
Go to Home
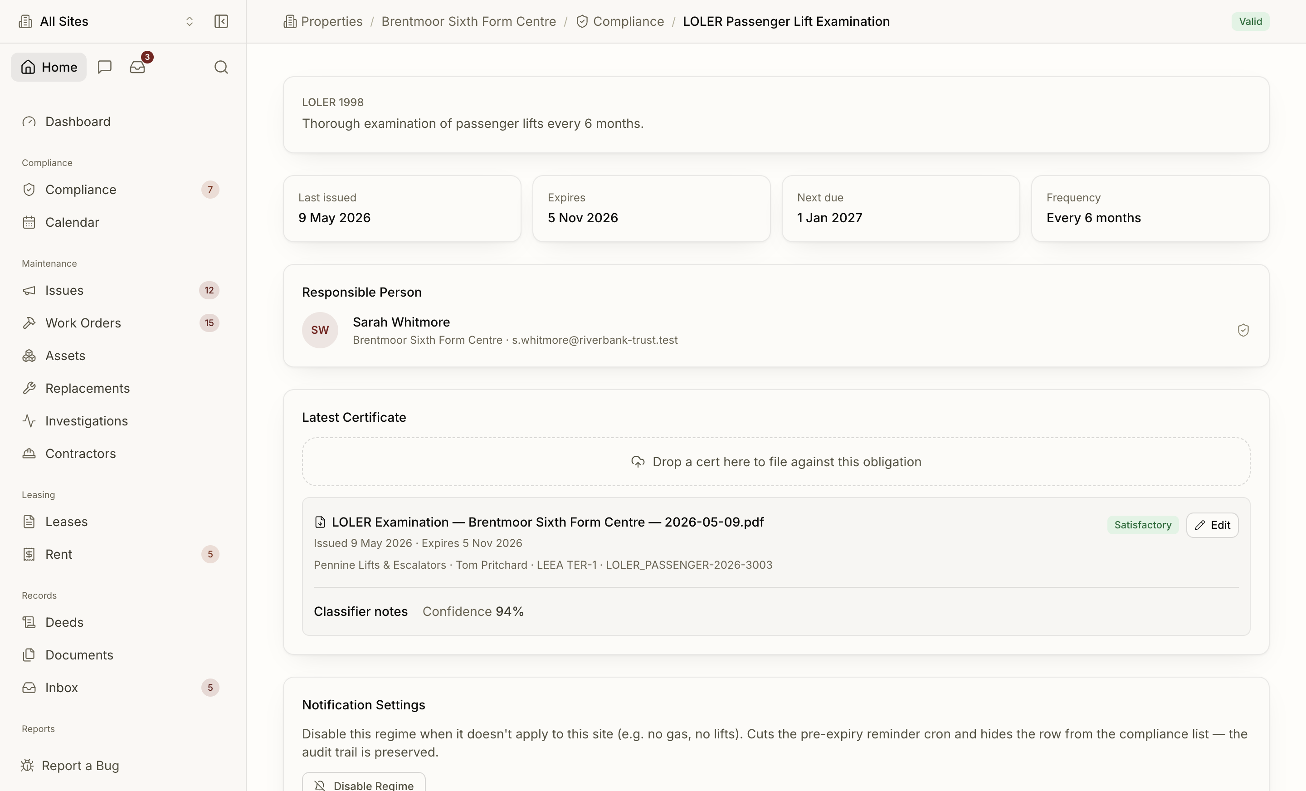pyautogui.click(x=49, y=67)
